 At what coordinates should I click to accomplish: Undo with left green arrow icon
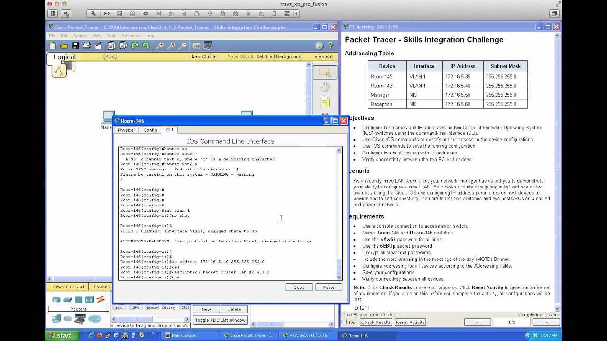coord(135,46)
